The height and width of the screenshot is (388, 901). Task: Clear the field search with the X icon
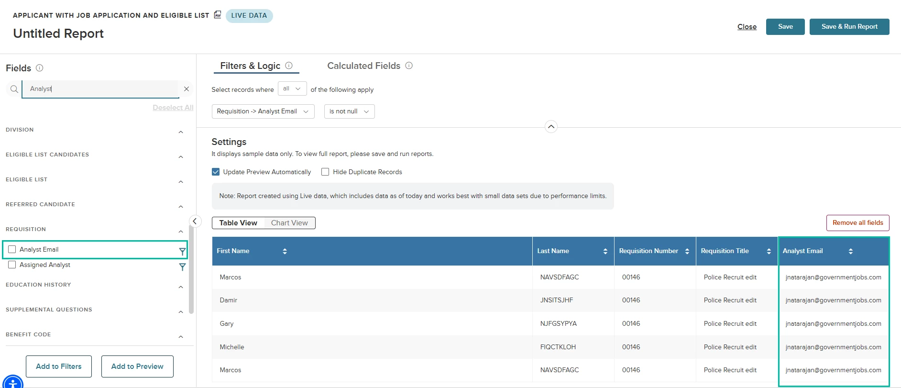(x=187, y=89)
